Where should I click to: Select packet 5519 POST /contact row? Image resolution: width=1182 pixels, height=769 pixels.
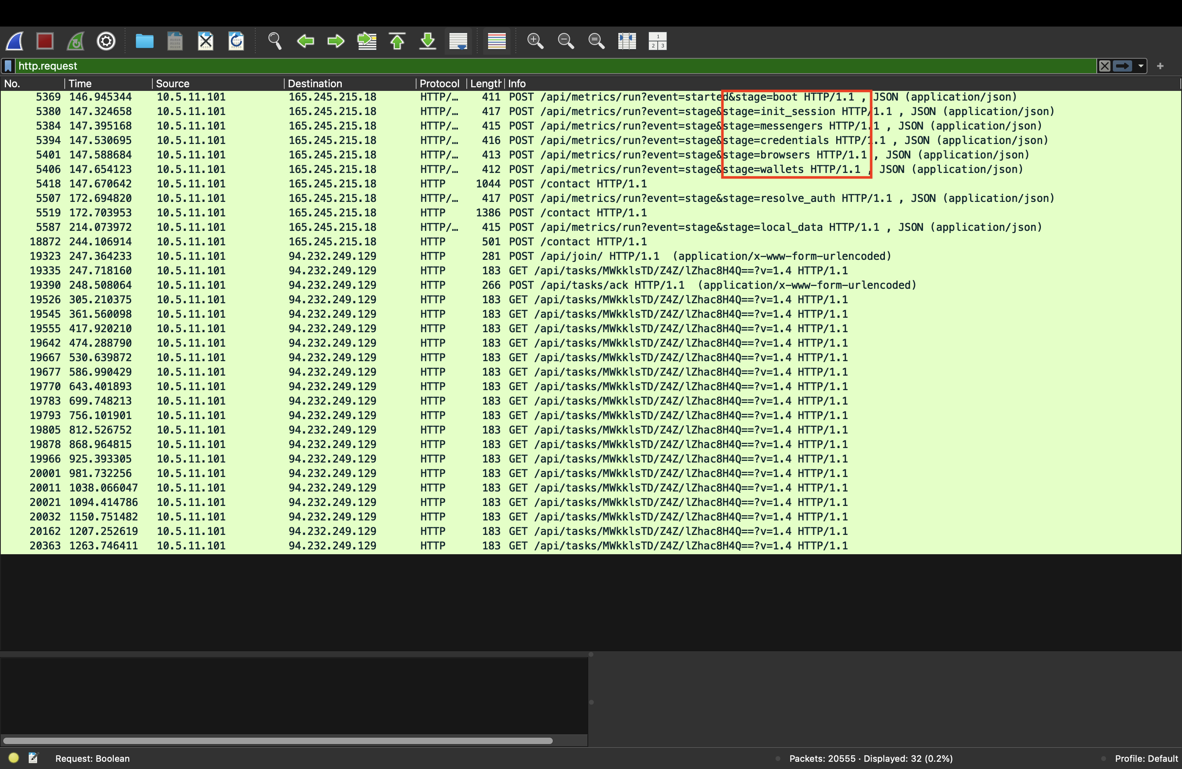(591, 213)
